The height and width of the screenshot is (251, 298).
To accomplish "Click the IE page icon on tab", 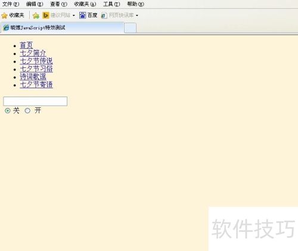I will point(6,27).
